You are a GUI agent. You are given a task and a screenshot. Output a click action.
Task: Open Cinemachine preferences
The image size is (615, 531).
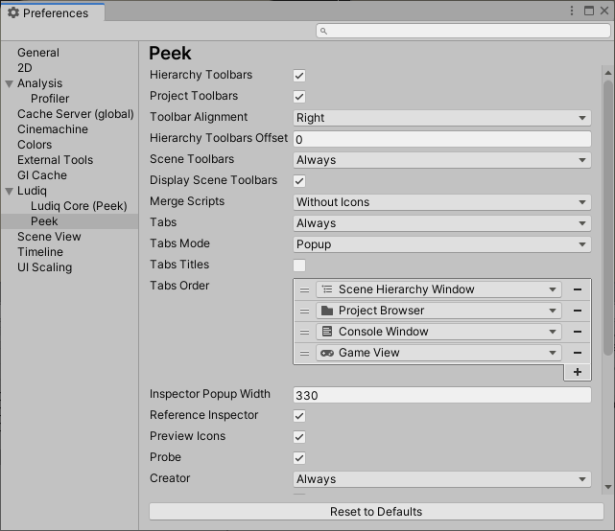[x=53, y=129]
